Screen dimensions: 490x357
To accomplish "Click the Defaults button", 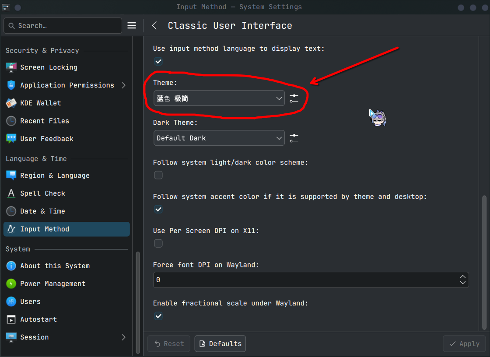I will point(220,344).
